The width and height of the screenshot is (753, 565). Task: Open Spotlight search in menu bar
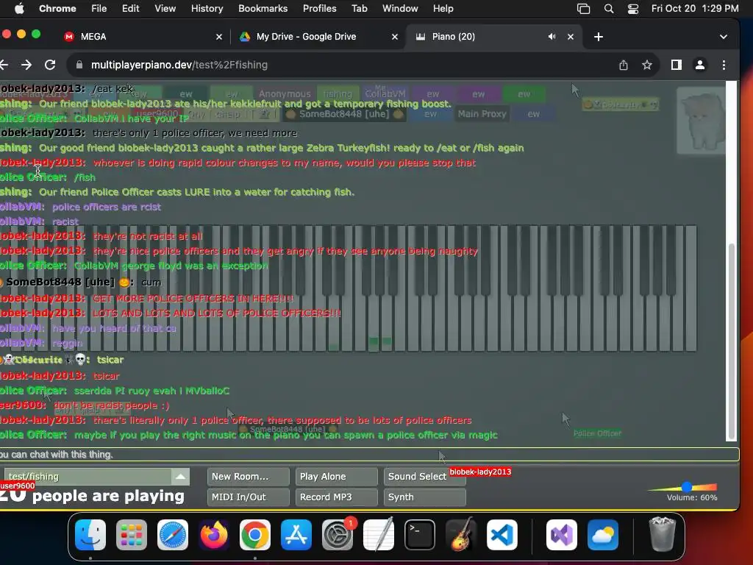[x=608, y=9]
